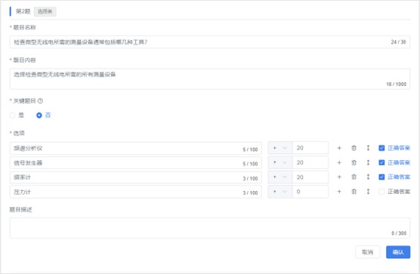The height and width of the screenshot is (274, 420).
Task: Add an option after 频率计 row
Action: coord(339,177)
